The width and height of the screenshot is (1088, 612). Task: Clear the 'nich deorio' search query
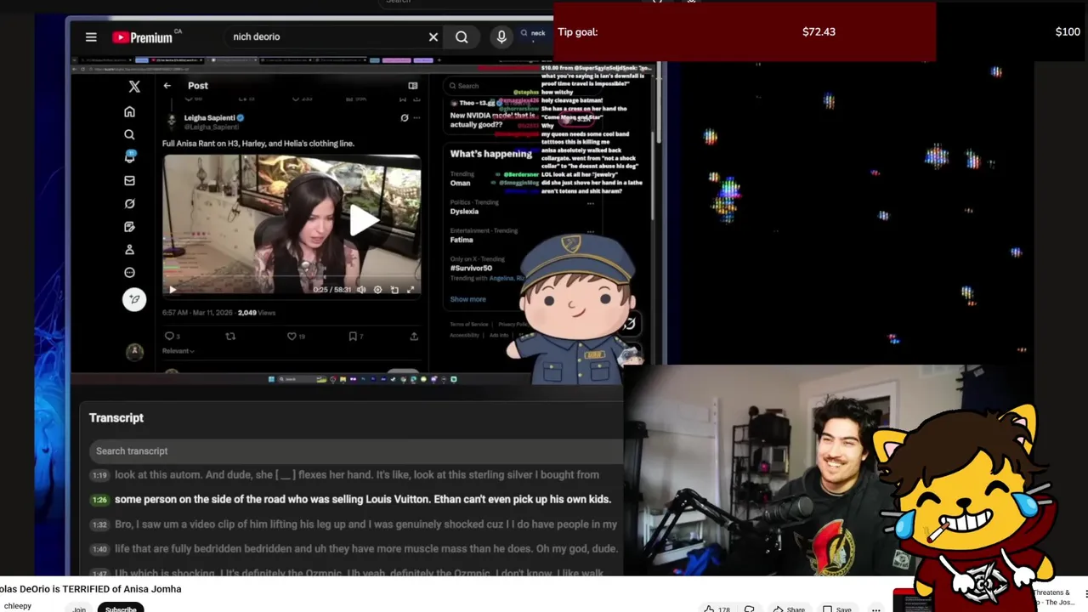click(433, 37)
